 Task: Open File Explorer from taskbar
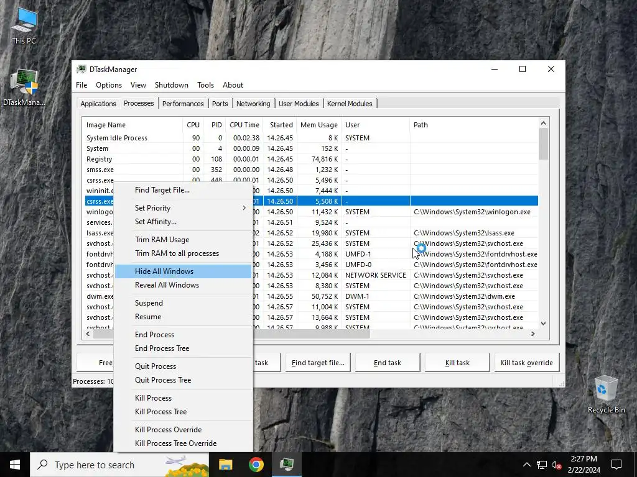point(225,465)
